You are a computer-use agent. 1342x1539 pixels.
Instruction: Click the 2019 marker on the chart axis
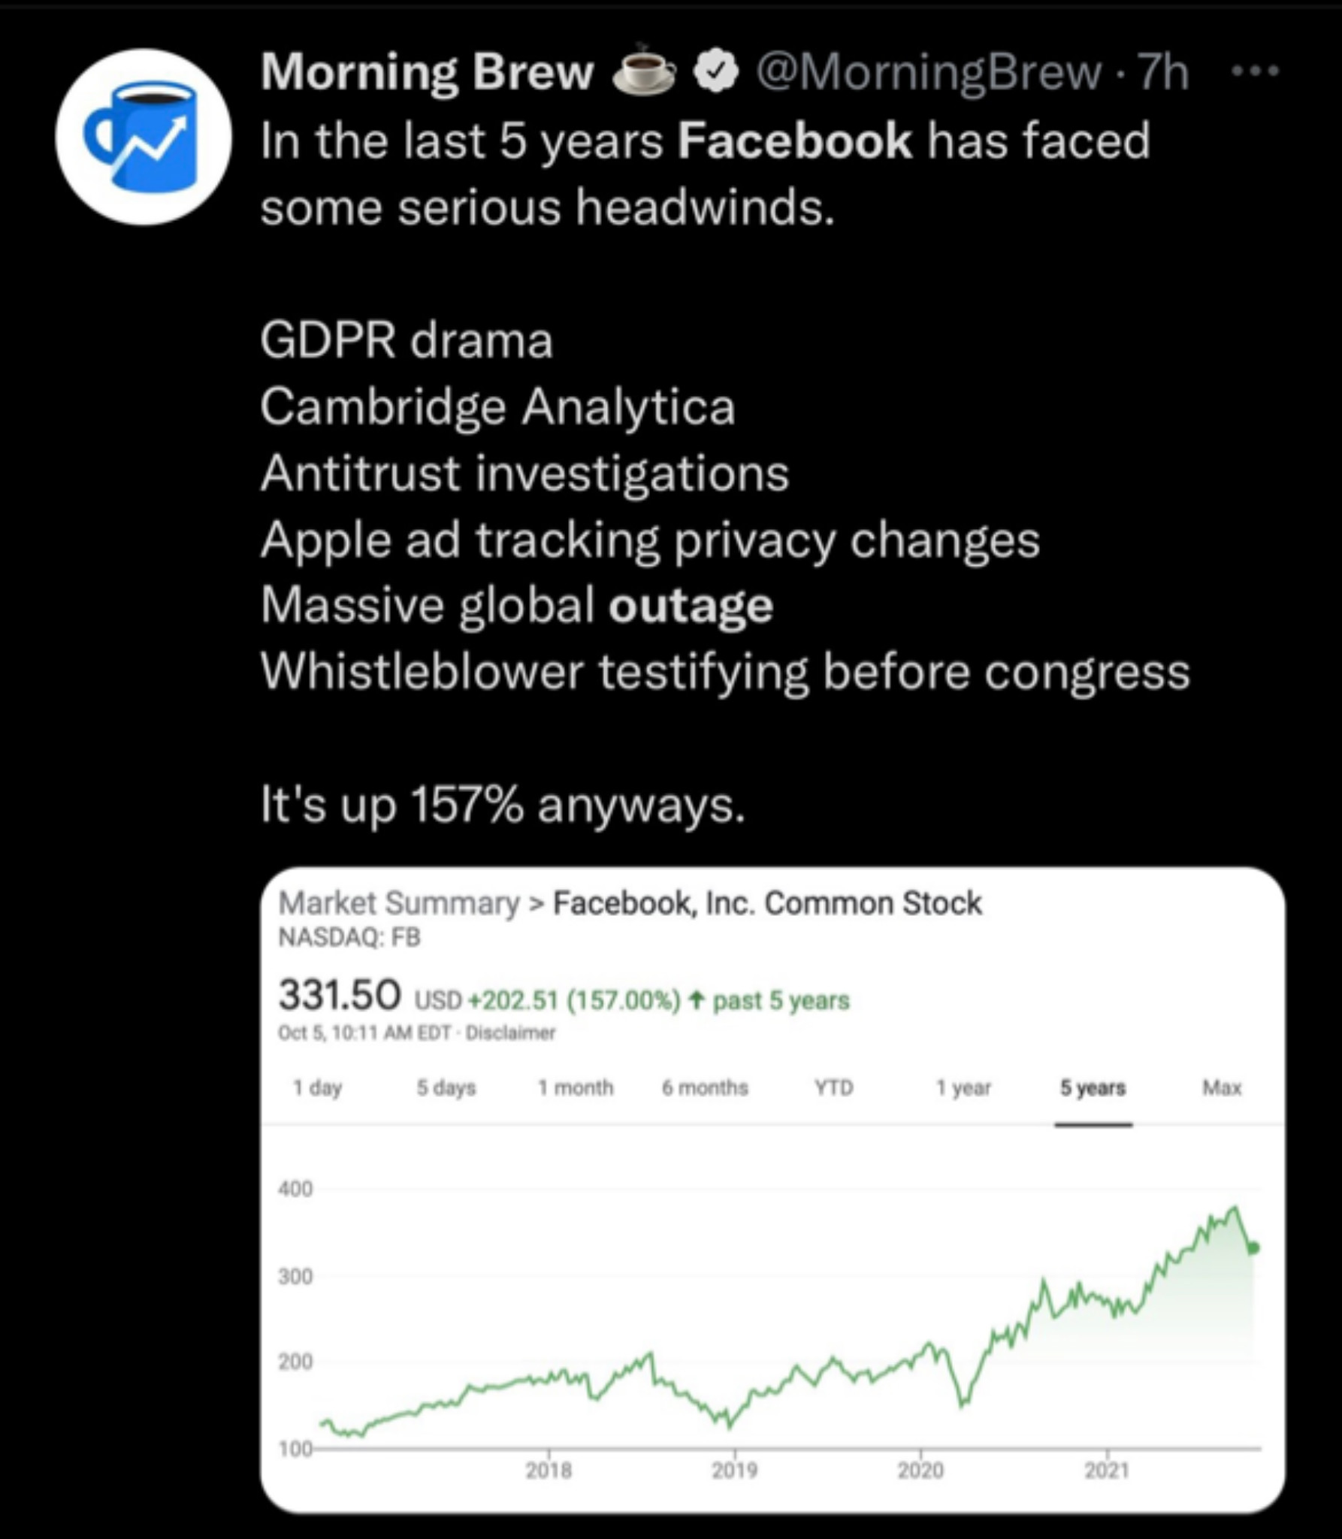734,1470
